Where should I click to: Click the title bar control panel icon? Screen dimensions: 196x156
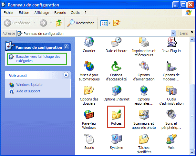tap(4, 5)
